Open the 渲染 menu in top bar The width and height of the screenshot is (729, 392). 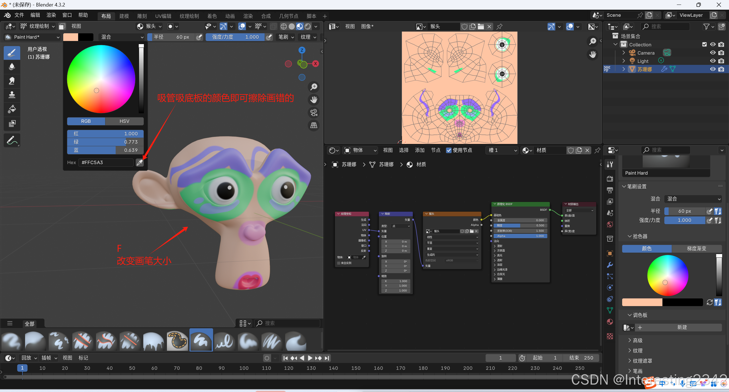[x=51, y=15]
